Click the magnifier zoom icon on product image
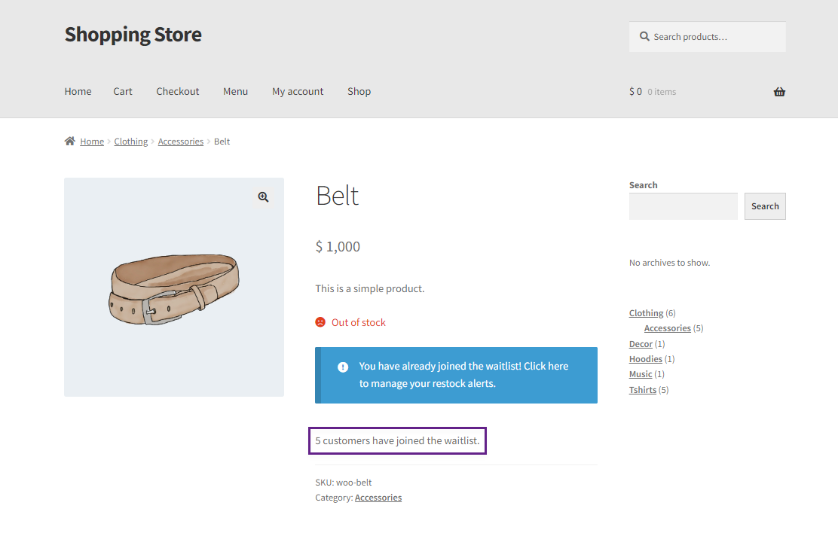838x533 pixels. click(x=264, y=197)
